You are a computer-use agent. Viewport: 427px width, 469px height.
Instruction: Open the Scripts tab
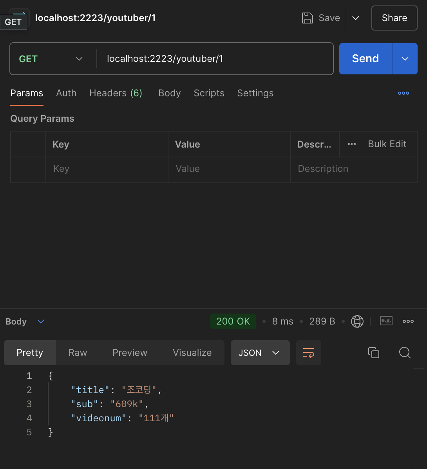pyautogui.click(x=209, y=93)
